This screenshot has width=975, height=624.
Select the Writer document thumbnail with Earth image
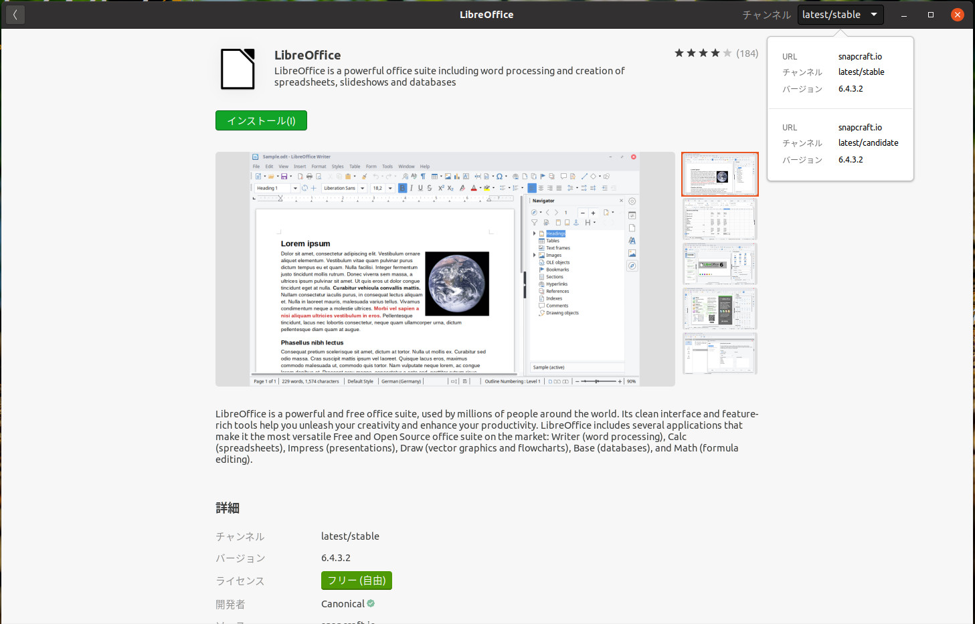click(720, 175)
